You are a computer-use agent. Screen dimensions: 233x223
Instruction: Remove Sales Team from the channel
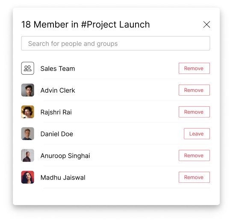(194, 68)
